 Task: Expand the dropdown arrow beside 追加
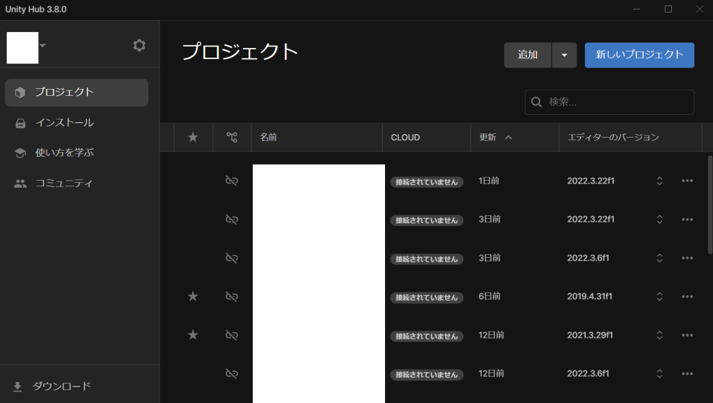coord(564,56)
